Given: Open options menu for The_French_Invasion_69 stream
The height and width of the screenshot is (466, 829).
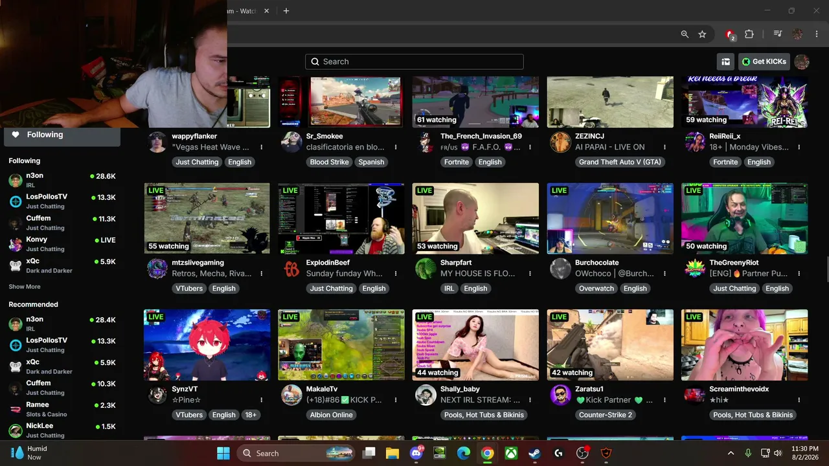Looking at the screenshot, I should [530, 147].
